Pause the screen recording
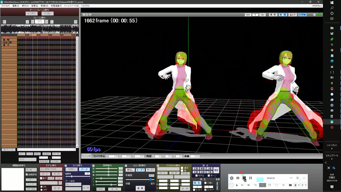The image size is (341, 192). point(250,178)
